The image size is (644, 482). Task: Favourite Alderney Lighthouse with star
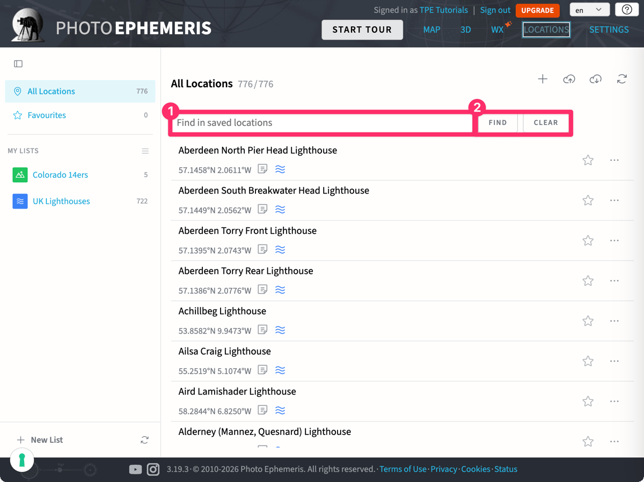(588, 441)
